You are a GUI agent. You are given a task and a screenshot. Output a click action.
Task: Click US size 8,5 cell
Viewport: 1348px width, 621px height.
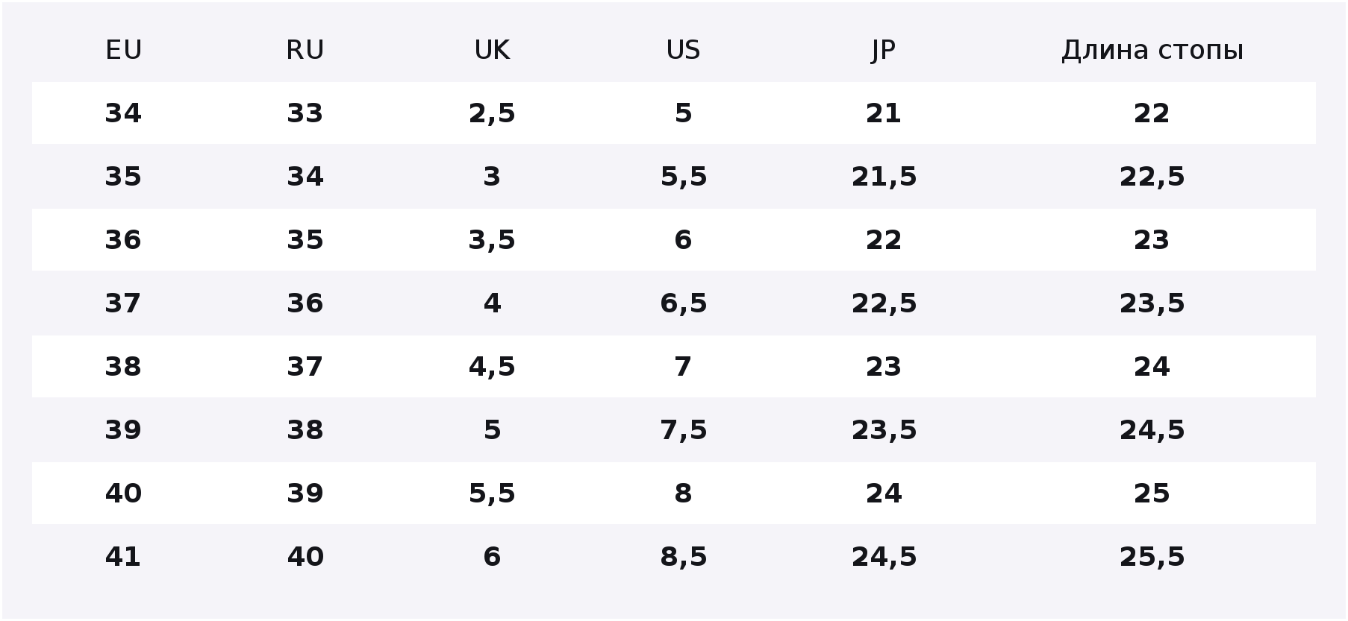(683, 557)
